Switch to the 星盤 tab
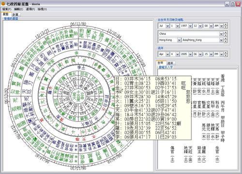 coord(6,14)
